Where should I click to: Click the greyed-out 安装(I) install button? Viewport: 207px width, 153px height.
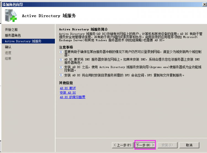[x=167, y=145]
